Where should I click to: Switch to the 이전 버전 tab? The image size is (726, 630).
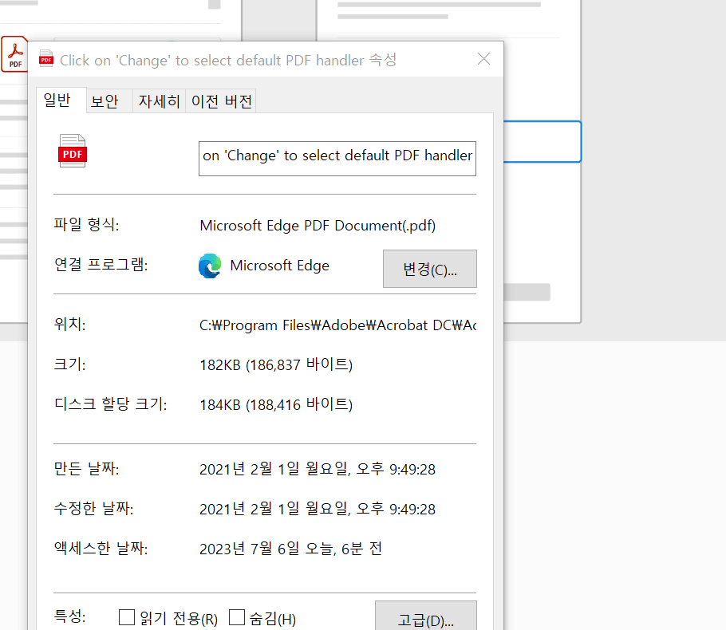pos(221,101)
